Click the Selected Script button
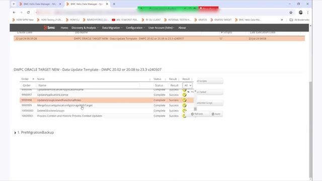This screenshot has height=181, width=322. 210,103
